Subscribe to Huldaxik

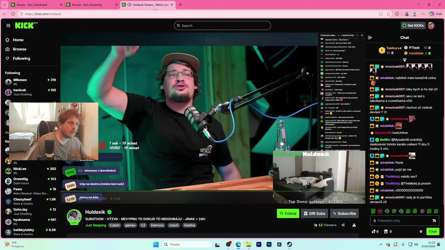click(x=344, y=214)
